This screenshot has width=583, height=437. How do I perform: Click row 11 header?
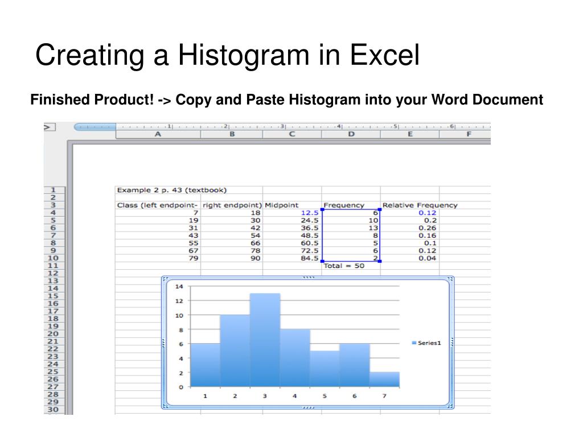pos(54,266)
